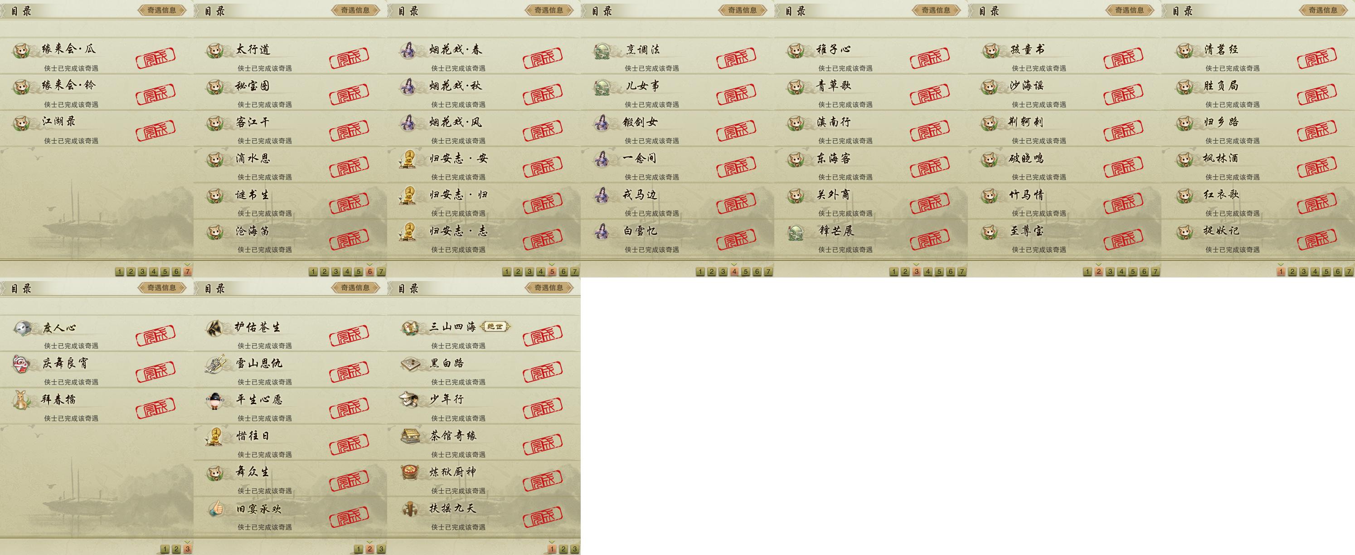Viewport: 1355px width, 555px height.
Task: Open the 烟花戏·春 adventure entry
Action: point(484,56)
